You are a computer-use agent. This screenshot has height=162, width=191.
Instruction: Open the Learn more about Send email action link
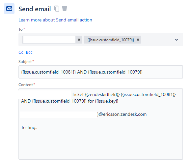[x=55, y=20]
